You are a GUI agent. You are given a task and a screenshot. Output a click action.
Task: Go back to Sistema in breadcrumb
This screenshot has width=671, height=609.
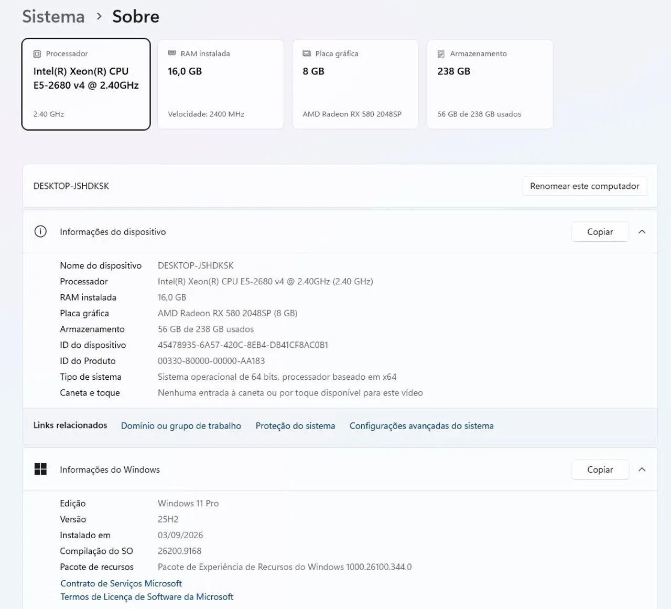tap(53, 16)
